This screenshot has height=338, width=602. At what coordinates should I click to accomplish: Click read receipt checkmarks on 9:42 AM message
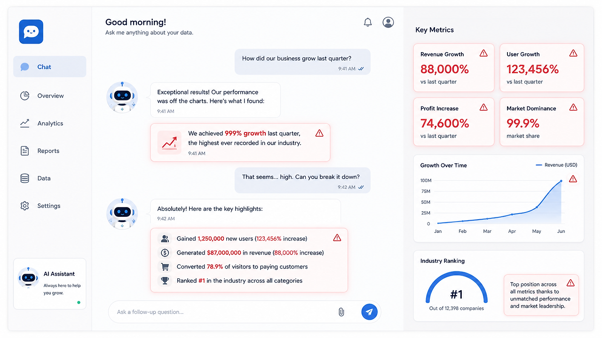(x=361, y=187)
